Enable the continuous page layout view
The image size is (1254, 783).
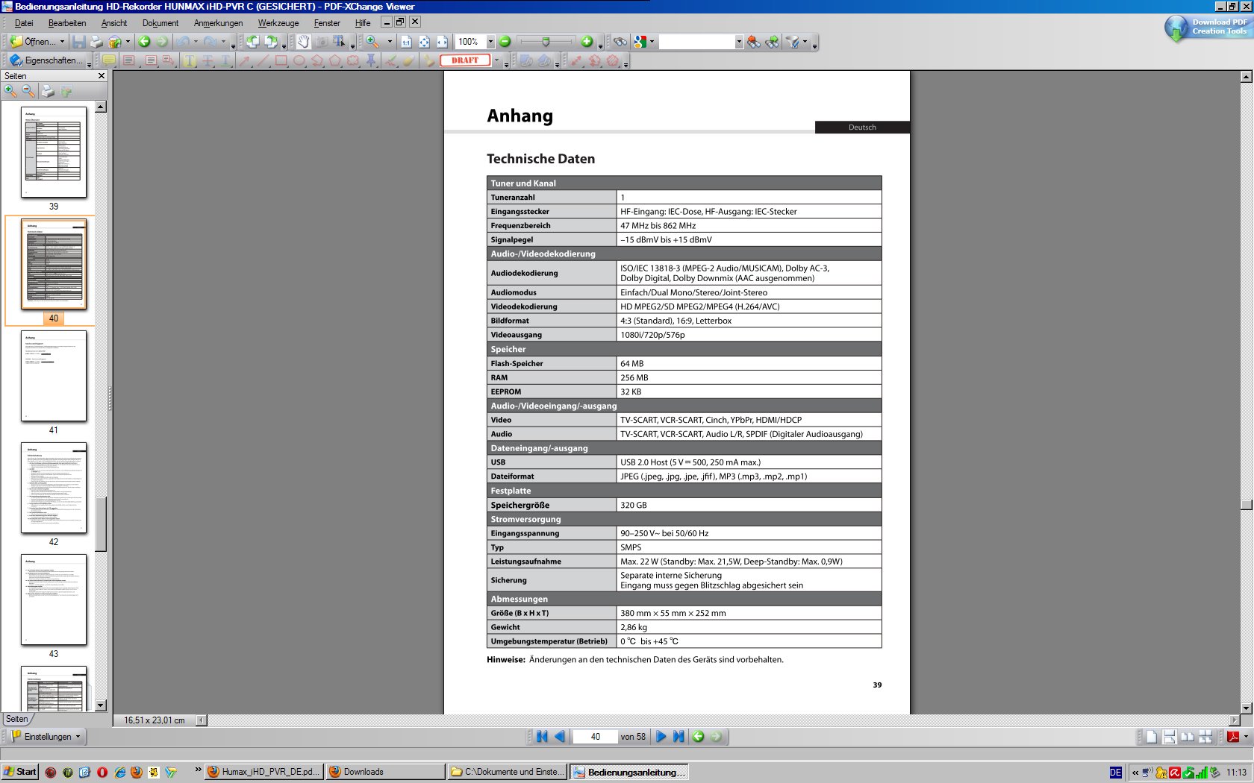click(x=1170, y=737)
